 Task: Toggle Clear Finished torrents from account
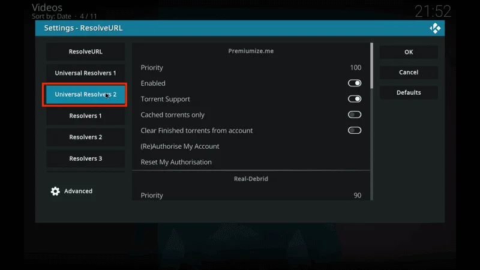point(355,130)
